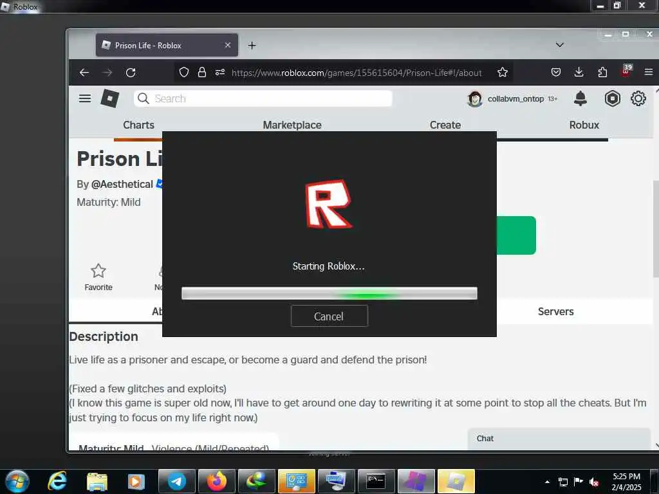Open the volume tray icon
Viewport: 659px width, 494px height.
click(x=594, y=482)
